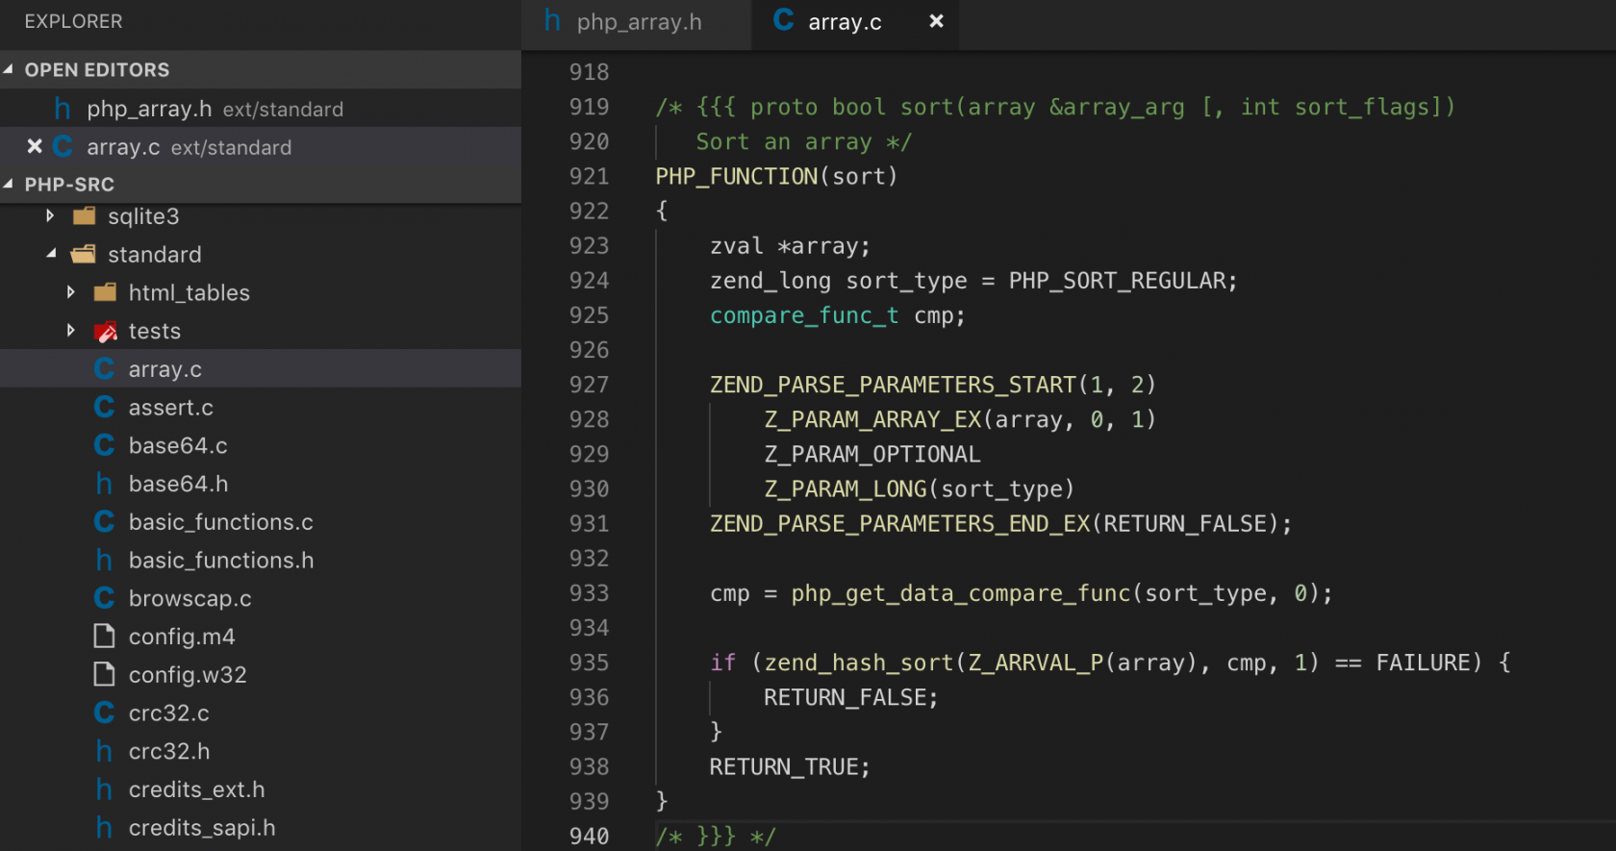
Task: Select array.c ext/standard in Open Editors
Action: [x=261, y=146]
